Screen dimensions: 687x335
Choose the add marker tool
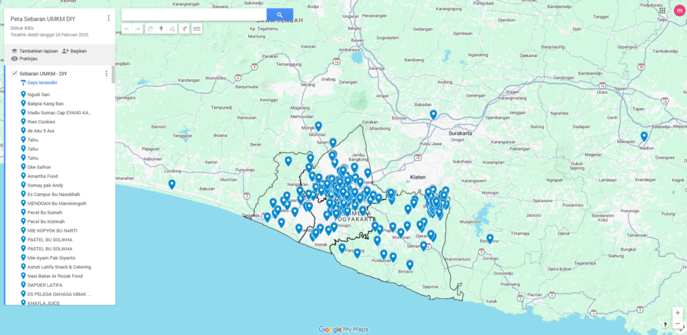pos(161,29)
